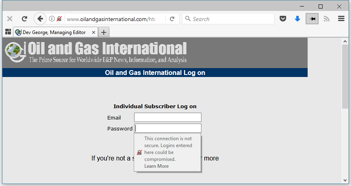Click the Oil and Gas International globe logo
Viewport: 351px width, 186px height.
(15, 52)
